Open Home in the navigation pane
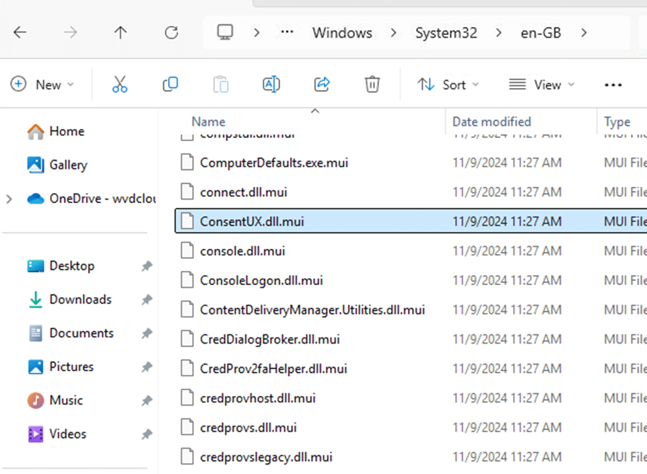Viewport: 647px width, 474px height. pos(55,132)
